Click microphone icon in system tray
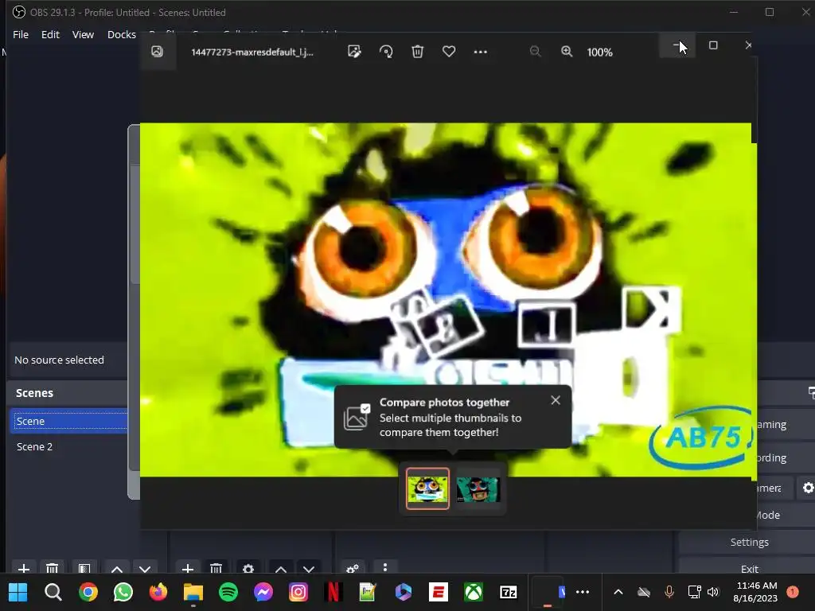This screenshot has width=815, height=611. pos(669,592)
